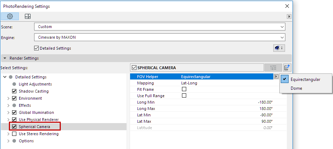Open the settings gear tab
This screenshot has height=149, width=333.
(x=10, y=16)
